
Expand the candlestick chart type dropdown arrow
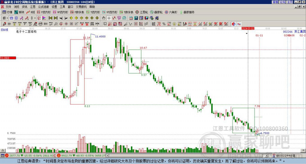pos(35,18)
